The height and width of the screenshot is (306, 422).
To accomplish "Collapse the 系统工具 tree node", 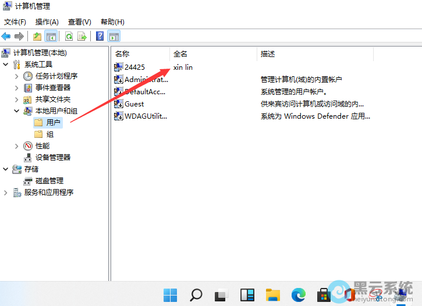I will point(5,64).
